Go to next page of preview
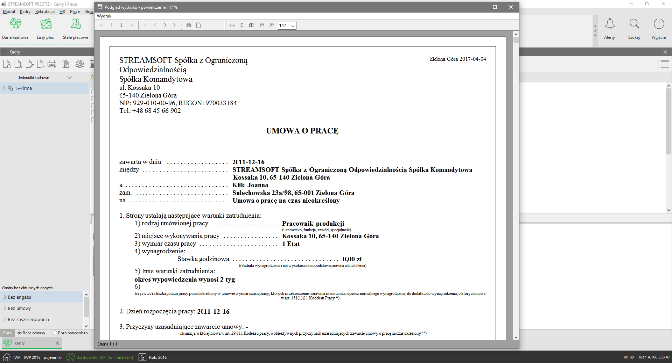Screen dimensions: 672x363 [x=165, y=25]
